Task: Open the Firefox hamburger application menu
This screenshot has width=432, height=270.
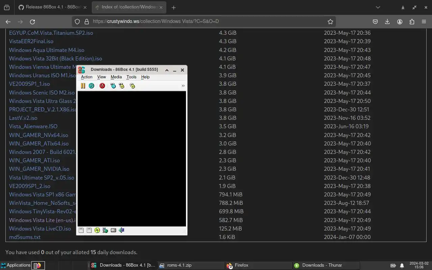Action: pos(424,22)
